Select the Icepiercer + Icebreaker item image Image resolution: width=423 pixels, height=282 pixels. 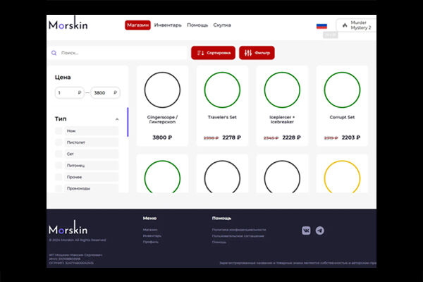282,90
